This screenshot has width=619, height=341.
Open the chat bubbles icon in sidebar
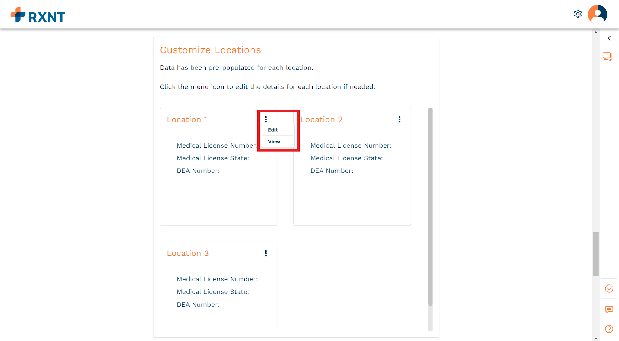point(608,56)
